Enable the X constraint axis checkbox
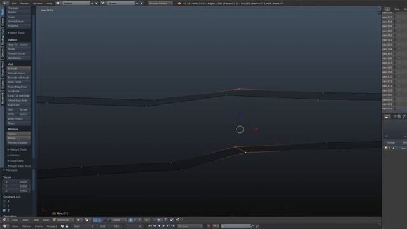407x229 pixels. (x=4, y=201)
